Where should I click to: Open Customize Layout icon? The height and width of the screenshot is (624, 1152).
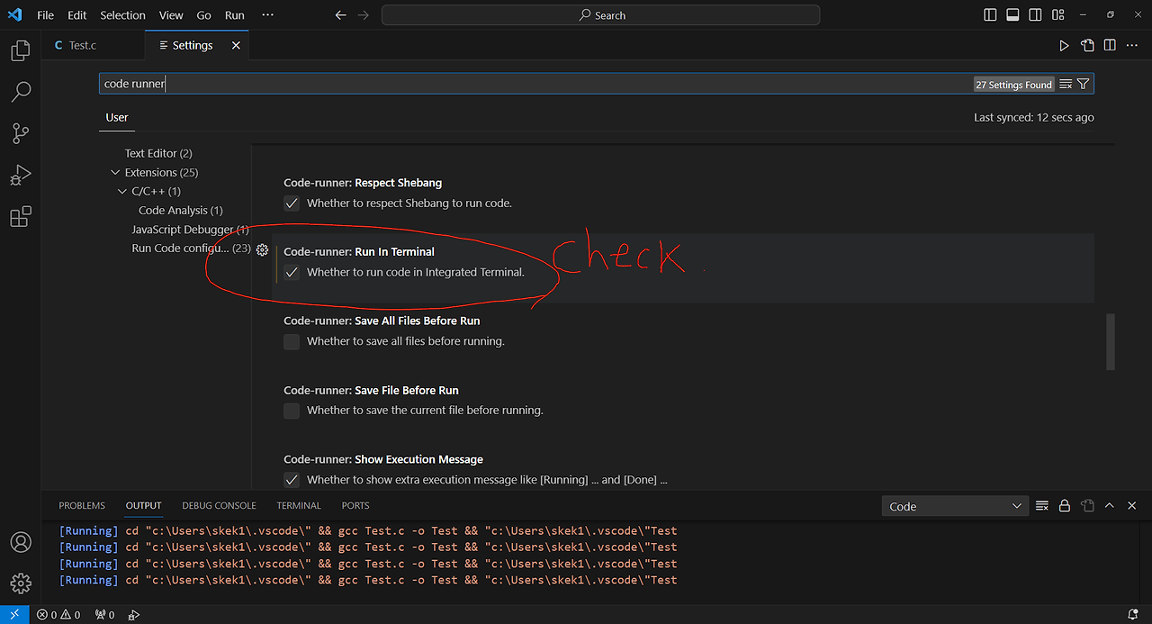click(1058, 15)
